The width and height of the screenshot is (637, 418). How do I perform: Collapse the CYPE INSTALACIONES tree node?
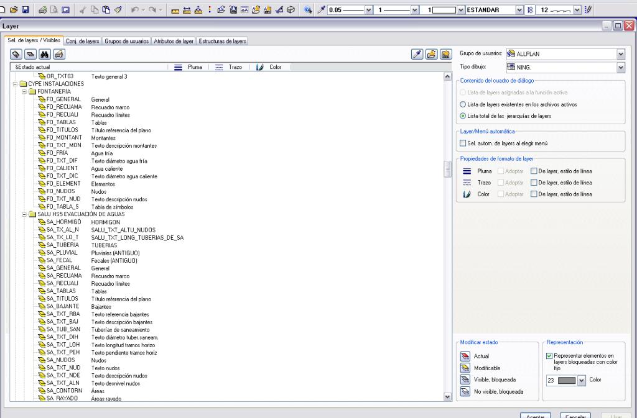[15, 84]
